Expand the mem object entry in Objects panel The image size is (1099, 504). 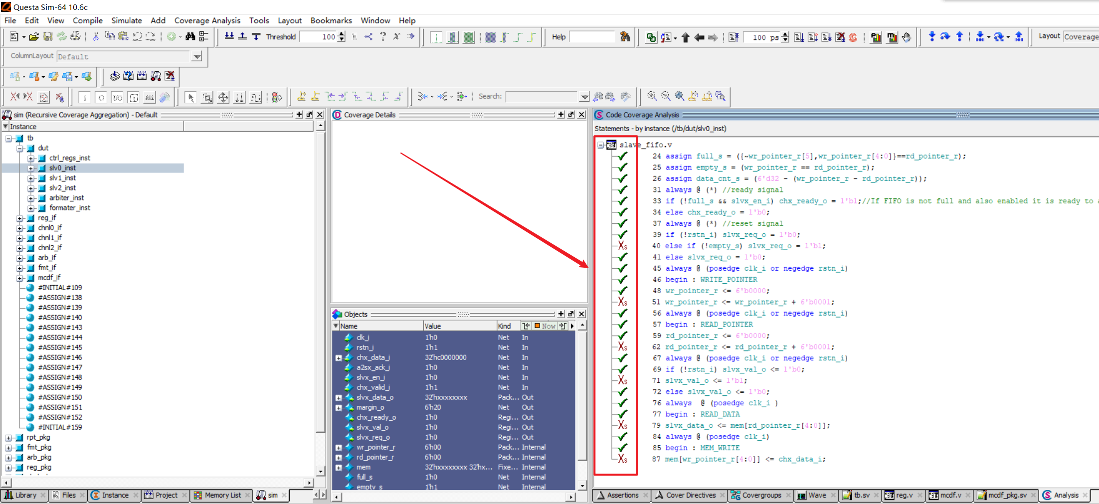pyautogui.click(x=339, y=467)
